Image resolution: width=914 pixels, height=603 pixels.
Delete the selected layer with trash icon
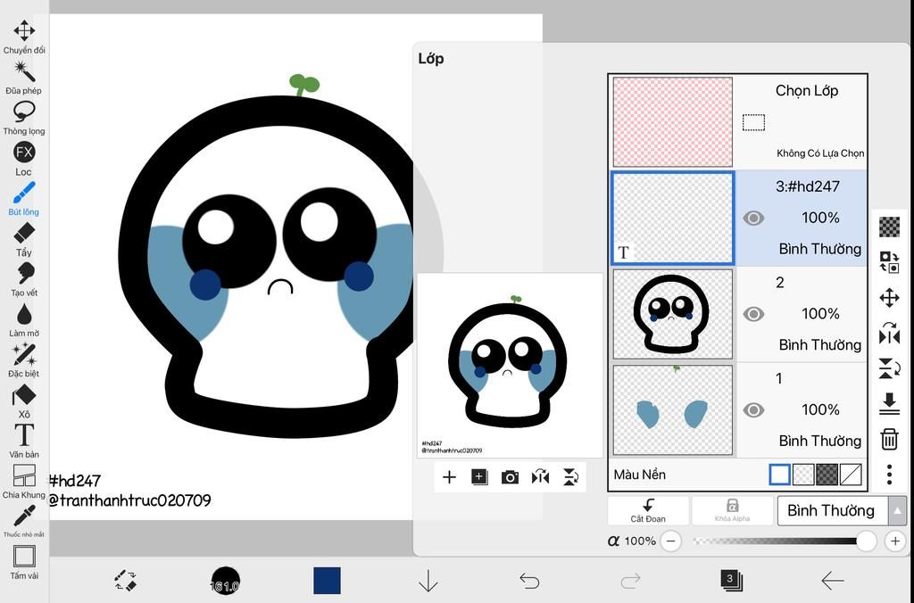coord(889,439)
